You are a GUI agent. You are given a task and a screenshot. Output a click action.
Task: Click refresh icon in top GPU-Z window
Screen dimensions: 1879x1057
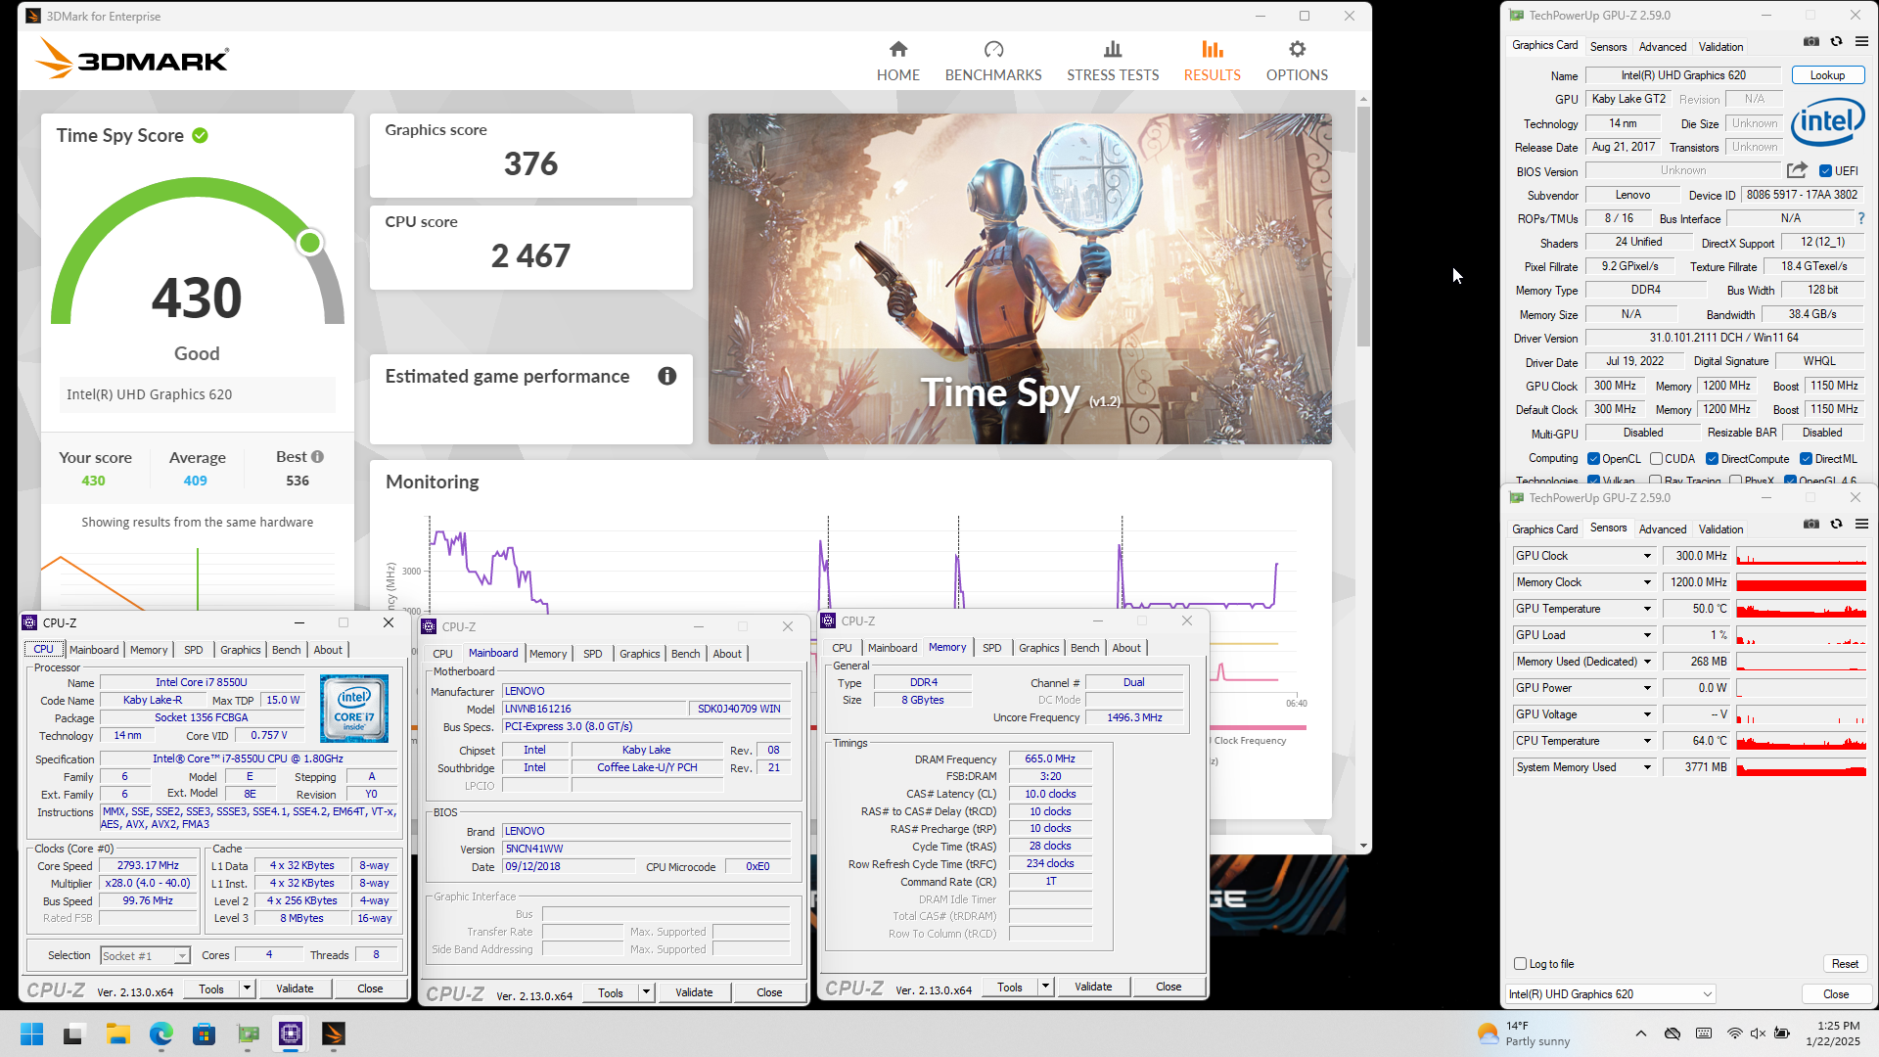click(x=1837, y=41)
